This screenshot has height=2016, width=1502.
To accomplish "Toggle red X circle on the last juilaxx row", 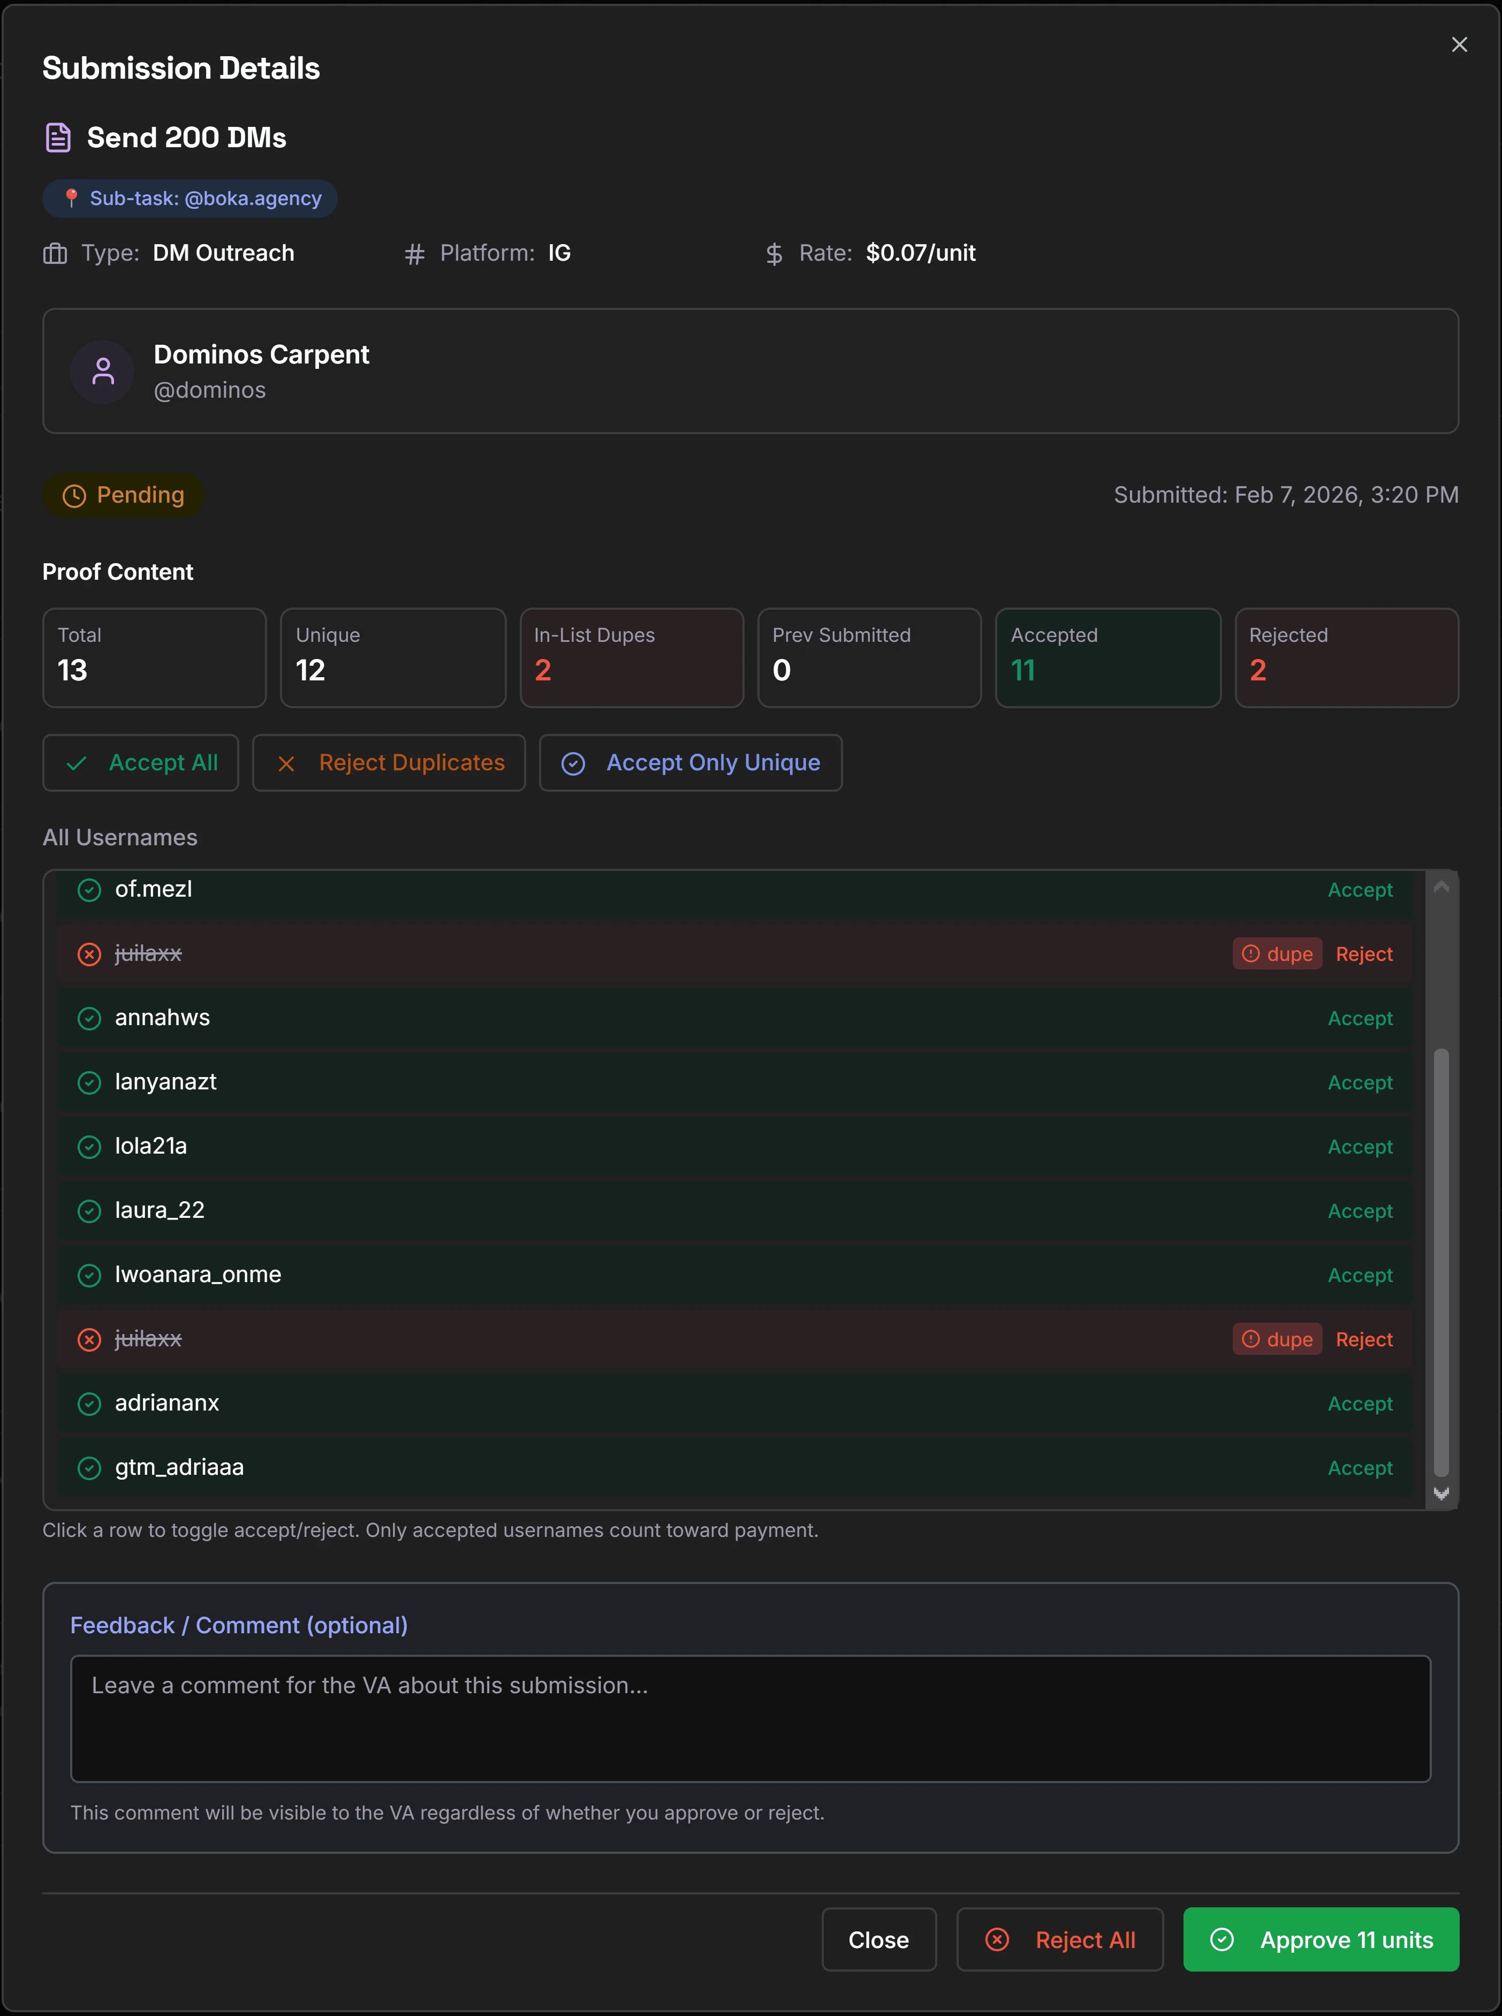I will pyautogui.click(x=89, y=1339).
